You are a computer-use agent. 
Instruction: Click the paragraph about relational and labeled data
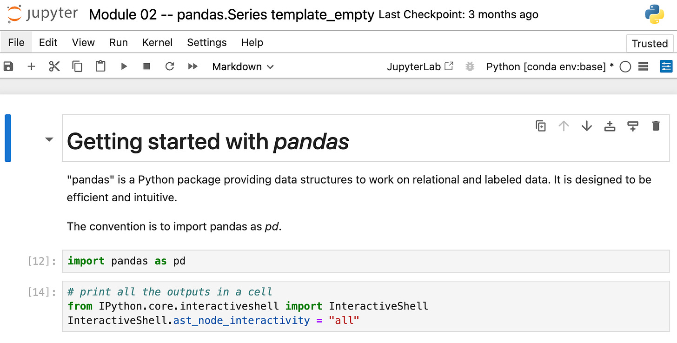(359, 188)
